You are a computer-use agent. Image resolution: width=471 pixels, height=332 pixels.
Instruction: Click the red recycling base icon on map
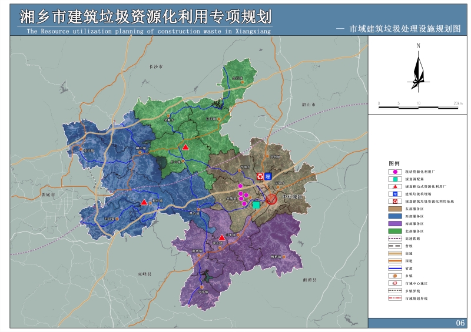pyautogui.click(x=259, y=176)
